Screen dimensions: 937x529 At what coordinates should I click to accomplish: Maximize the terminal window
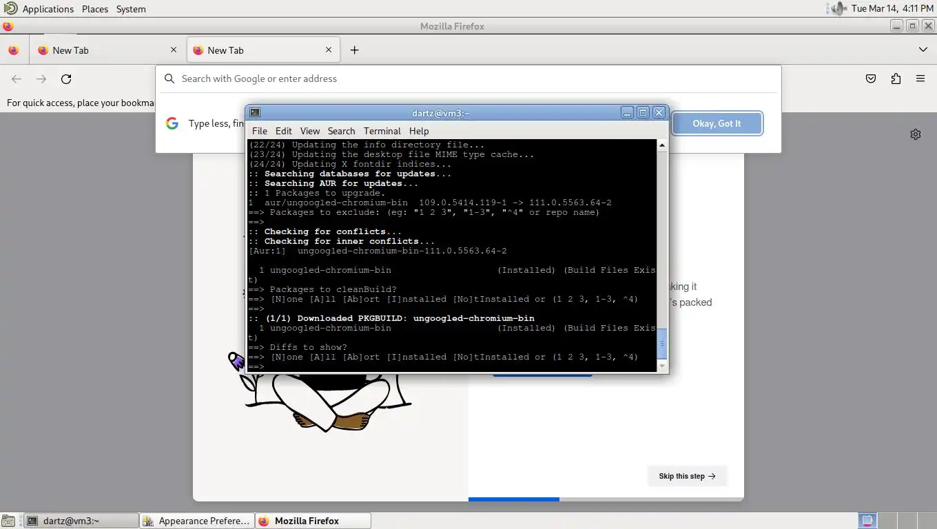643,112
